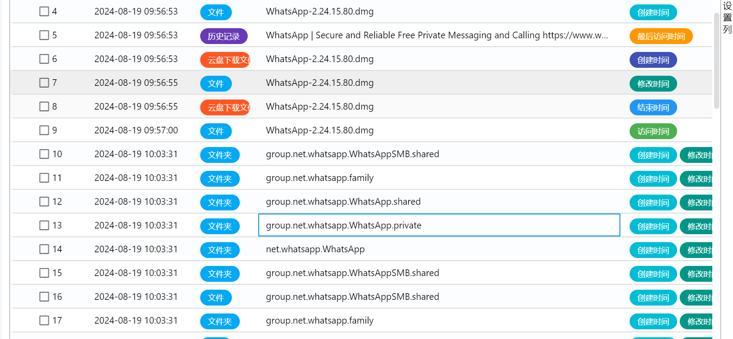Image resolution: width=733 pixels, height=339 pixels.
Task: Select the WhatsApp-2.24.15.80.dmg cell in row 4
Action: (x=320, y=11)
